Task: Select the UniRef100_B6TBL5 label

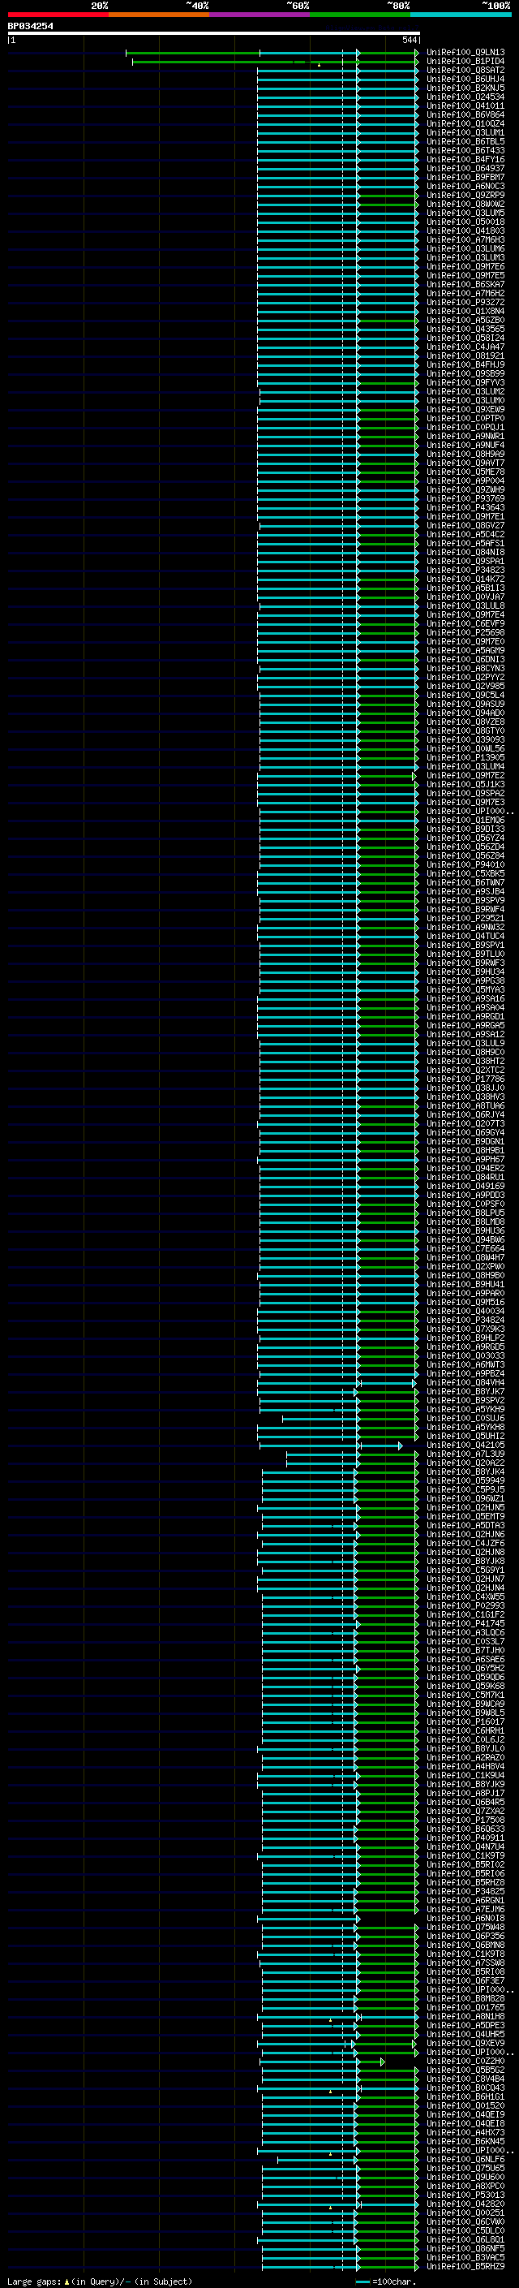Action: click(465, 141)
